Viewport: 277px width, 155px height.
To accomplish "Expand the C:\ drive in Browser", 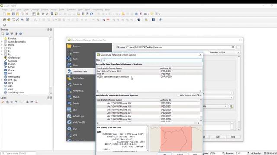I will pos(2,48).
